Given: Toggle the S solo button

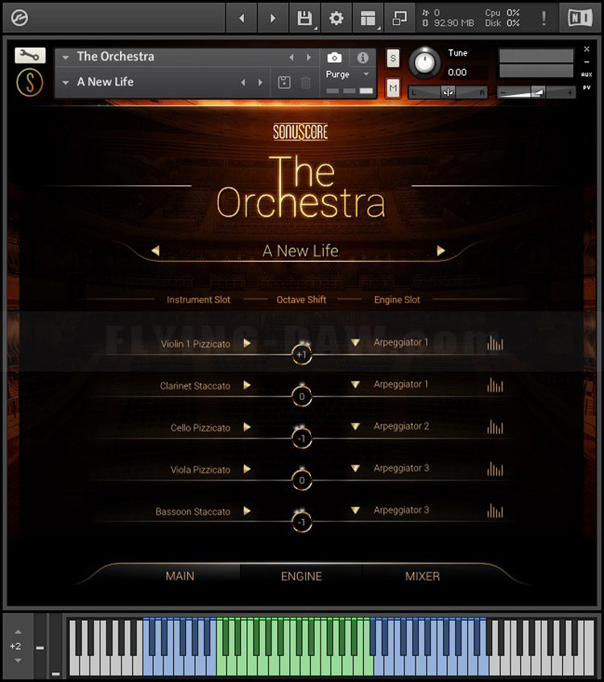Looking at the screenshot, I should [x=393, y=58].
